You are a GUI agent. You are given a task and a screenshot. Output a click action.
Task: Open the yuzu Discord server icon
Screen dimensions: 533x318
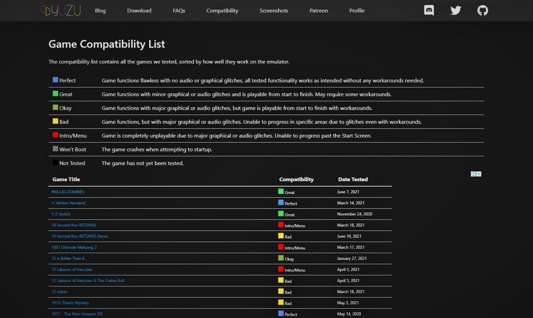[x=429, y=11]
